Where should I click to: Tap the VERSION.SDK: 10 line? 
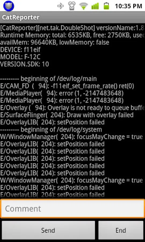coord(24,64)
